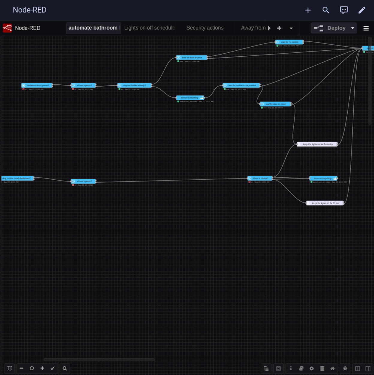Toggle the left palette panel
The height and width of the screenshot is (375, 374).
click(358, 368)
